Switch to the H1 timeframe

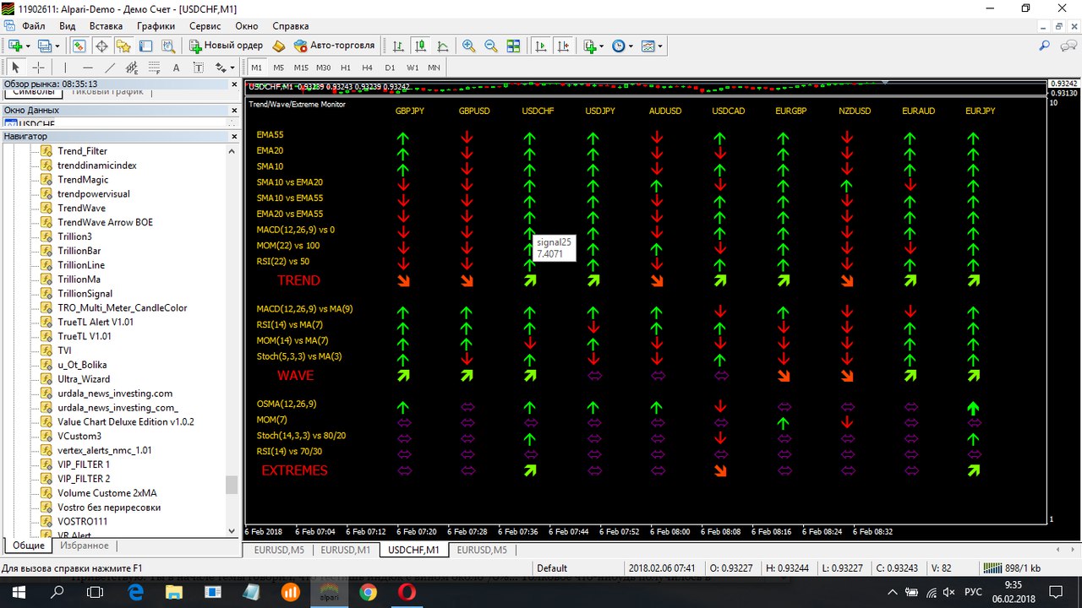pyautogui.click(x=346, y=68)
